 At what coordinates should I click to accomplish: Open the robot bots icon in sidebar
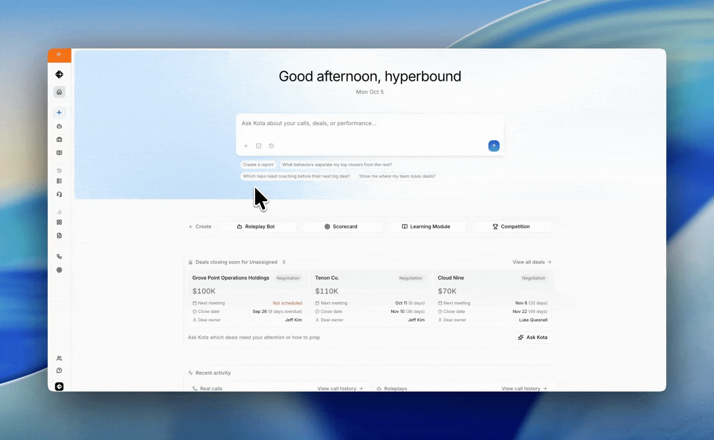coord(59,126)
